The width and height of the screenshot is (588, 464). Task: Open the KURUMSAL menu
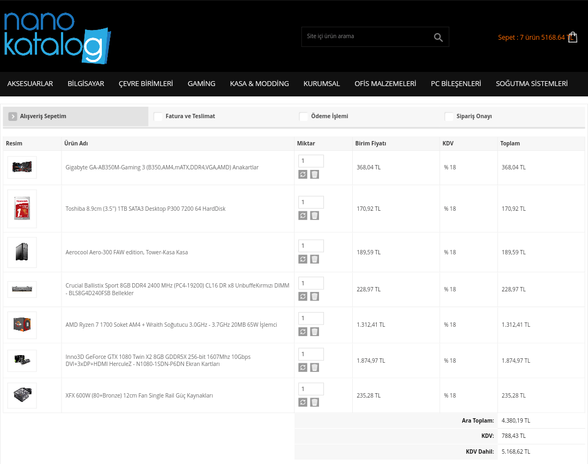(x=322, y=84)
